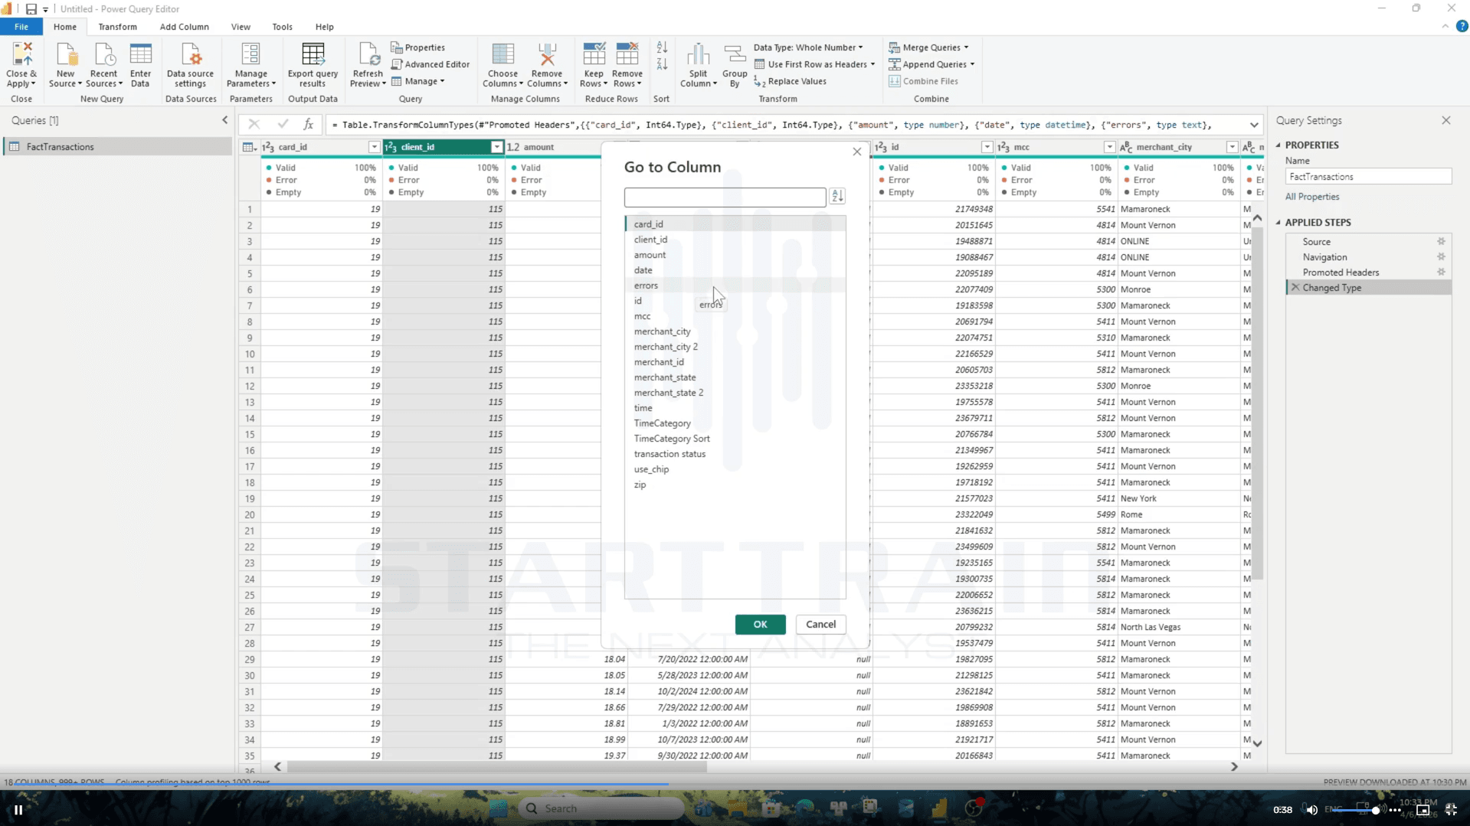
Task: Switch to the Add Column tab
Action: coord(184,27)
